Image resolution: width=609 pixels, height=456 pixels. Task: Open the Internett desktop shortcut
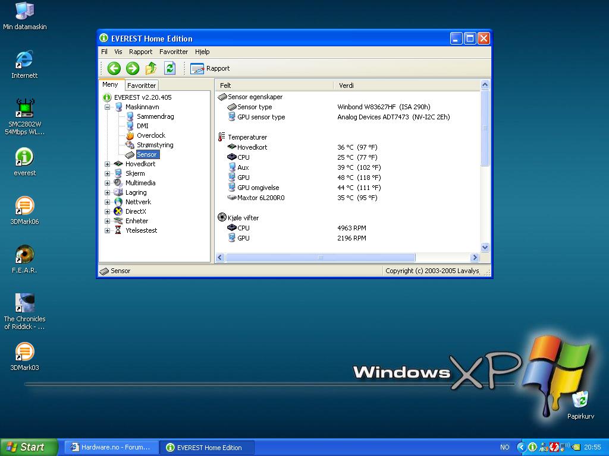point(24,65)
